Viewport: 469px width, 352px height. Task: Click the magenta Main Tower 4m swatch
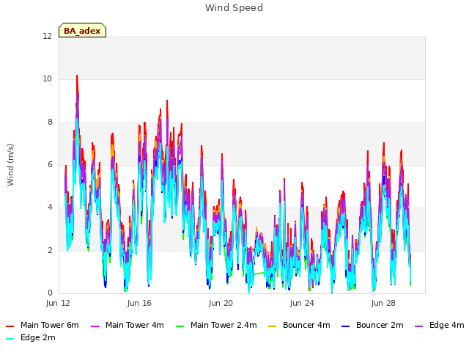tap(95, 326)
